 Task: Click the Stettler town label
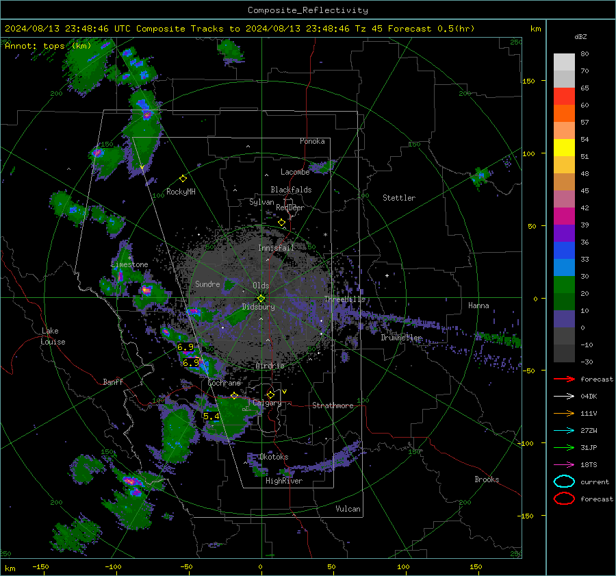399,198
